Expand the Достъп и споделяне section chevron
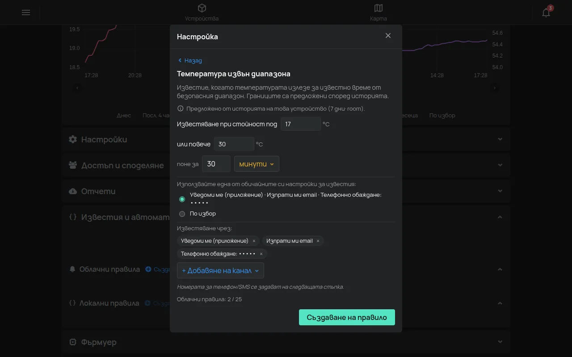572x357 pixels. [x=500, y=165]
